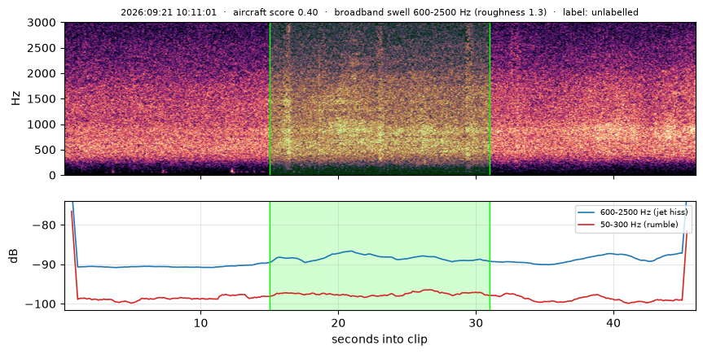Image resolution: width=703 pixels, height=354 pixels.
Task: Click the 20 seconds x-axis tick label
Action: [339, 323]
